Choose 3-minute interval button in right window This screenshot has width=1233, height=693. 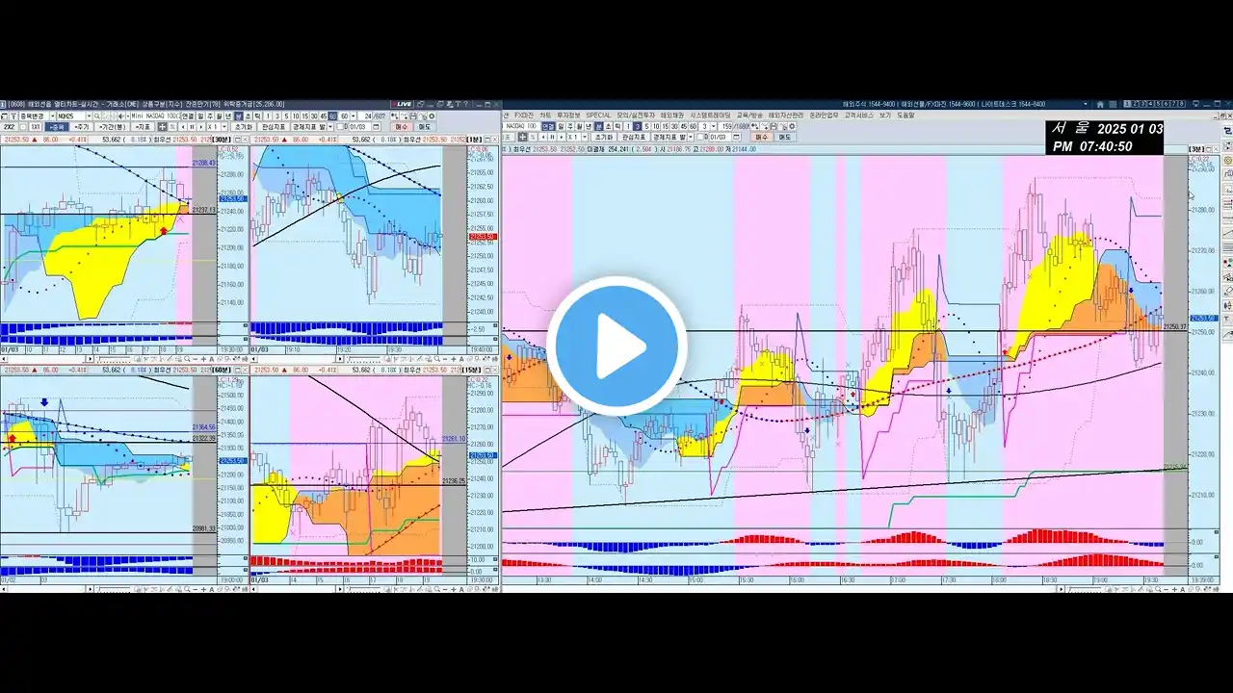coord(637,126)
